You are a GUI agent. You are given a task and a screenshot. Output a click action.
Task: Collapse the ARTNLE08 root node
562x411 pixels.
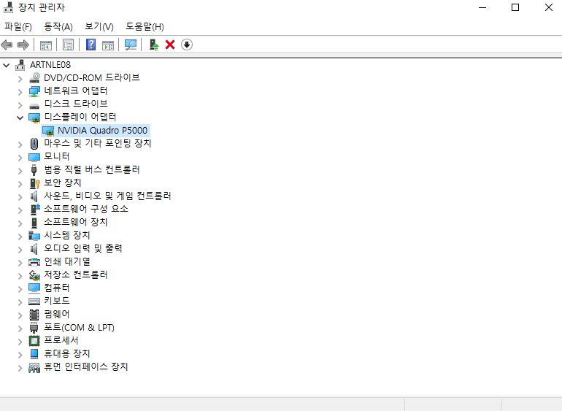[7, 65]
